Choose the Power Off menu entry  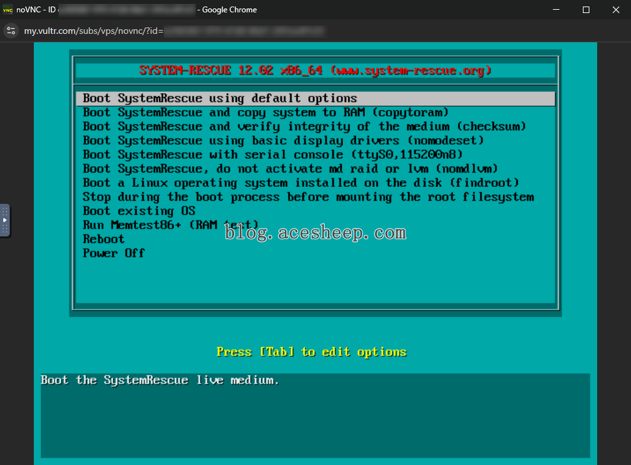click(x=114, y=253)
